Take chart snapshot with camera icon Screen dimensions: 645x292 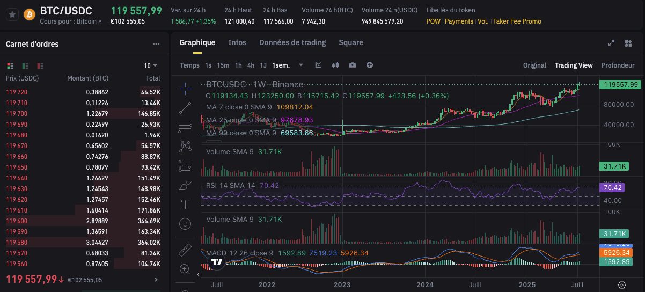(x=353, y=65)
